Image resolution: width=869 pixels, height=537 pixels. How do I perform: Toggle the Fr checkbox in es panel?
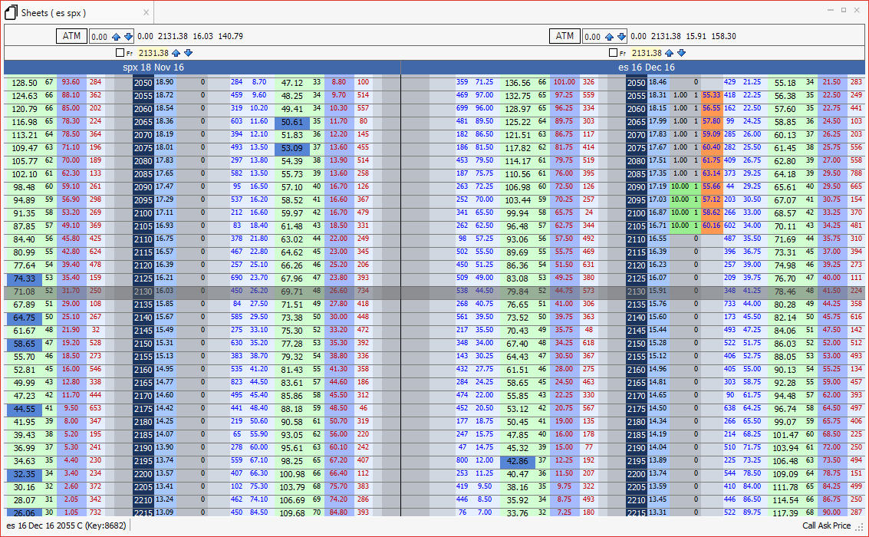pyautogui.click(x=613, y=53)
